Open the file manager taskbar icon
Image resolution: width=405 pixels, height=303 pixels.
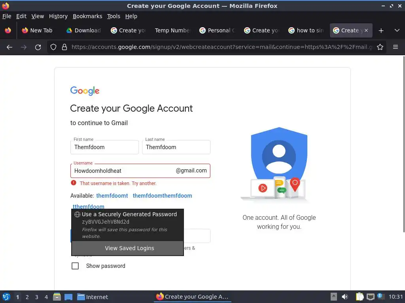57,297
